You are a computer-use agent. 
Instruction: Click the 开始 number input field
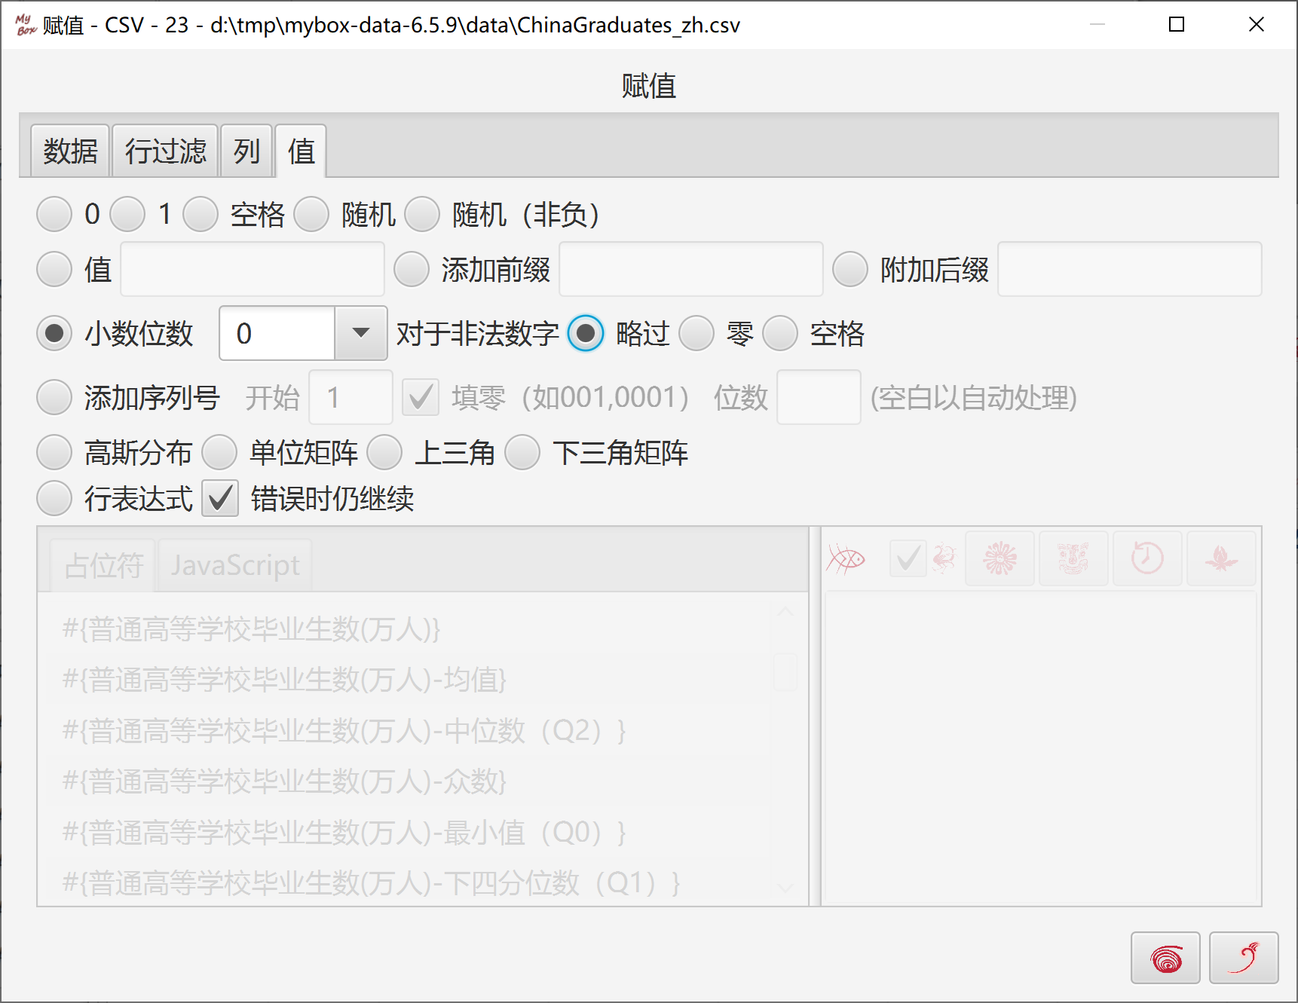(351, 397)
